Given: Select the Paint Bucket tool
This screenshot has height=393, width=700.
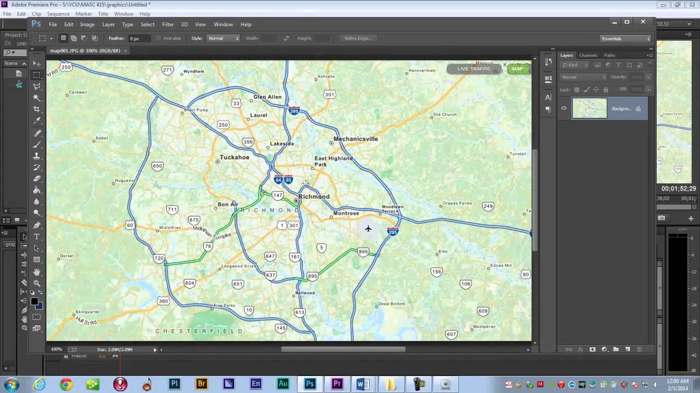Looking at the screenshot, I should coord(37,190).
